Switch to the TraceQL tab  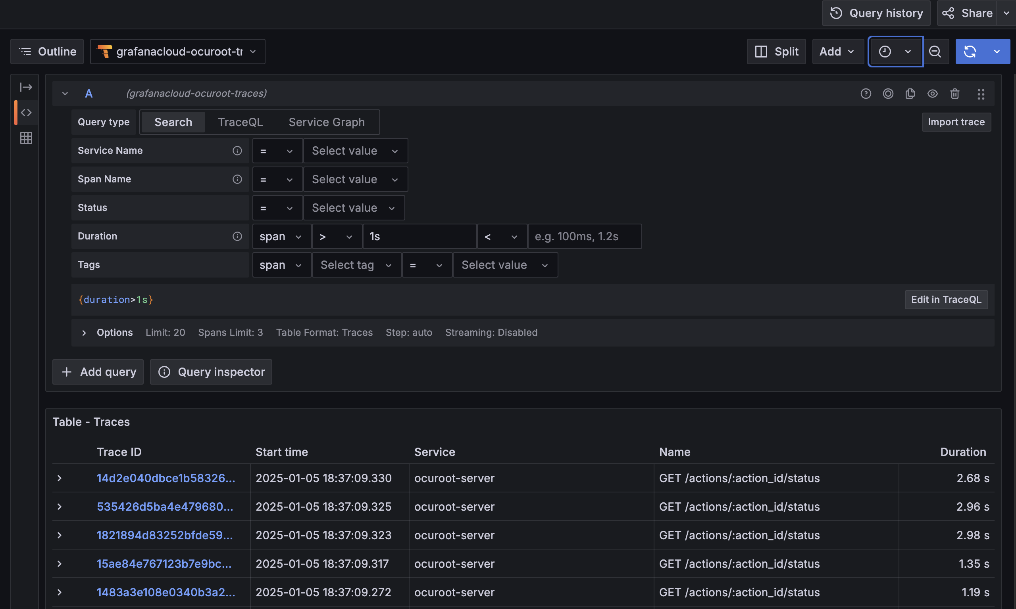coord(240,122)
